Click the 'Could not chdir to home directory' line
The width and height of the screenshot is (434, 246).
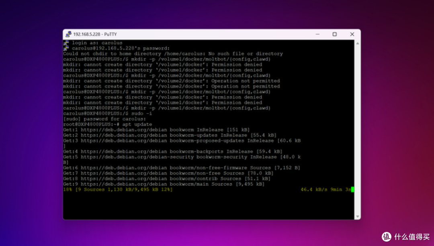173,54
